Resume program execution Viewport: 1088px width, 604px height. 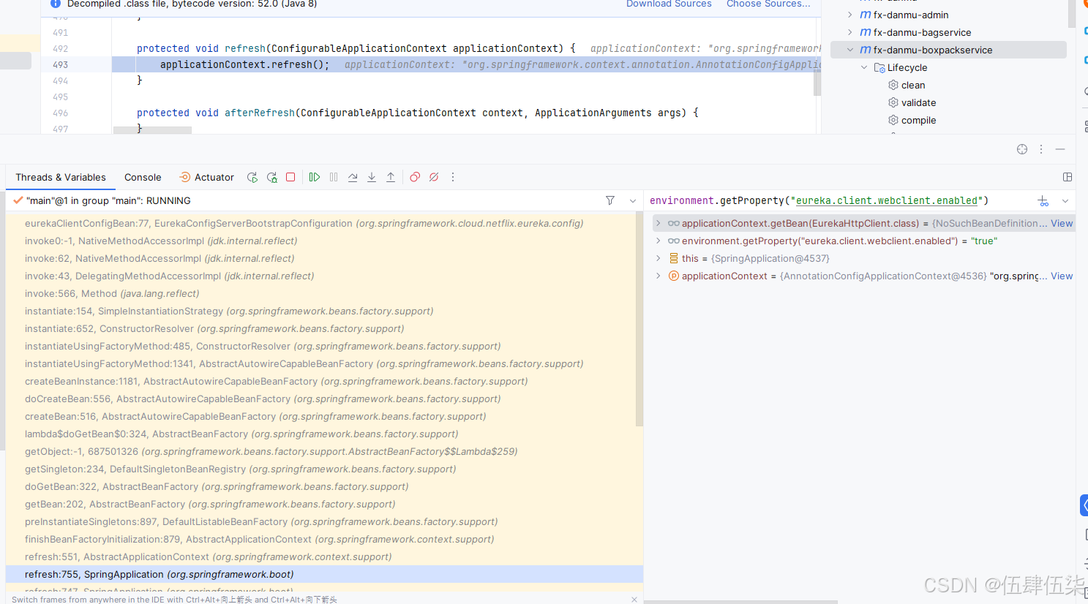(x=315, y=177)
